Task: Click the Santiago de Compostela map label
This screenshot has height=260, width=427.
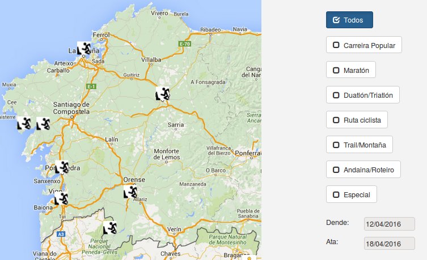Action: [x=71, y=108]
